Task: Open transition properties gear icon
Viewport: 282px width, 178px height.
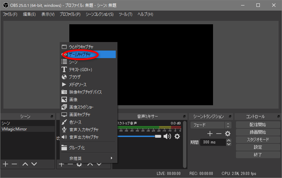Action: click(228, 134)
